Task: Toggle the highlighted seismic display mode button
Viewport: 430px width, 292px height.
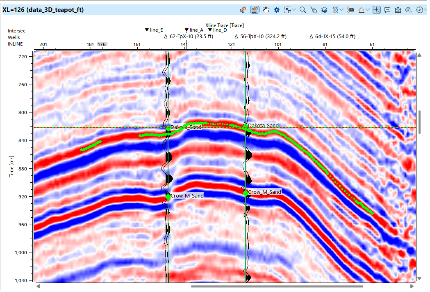Action: pos(255,10)
